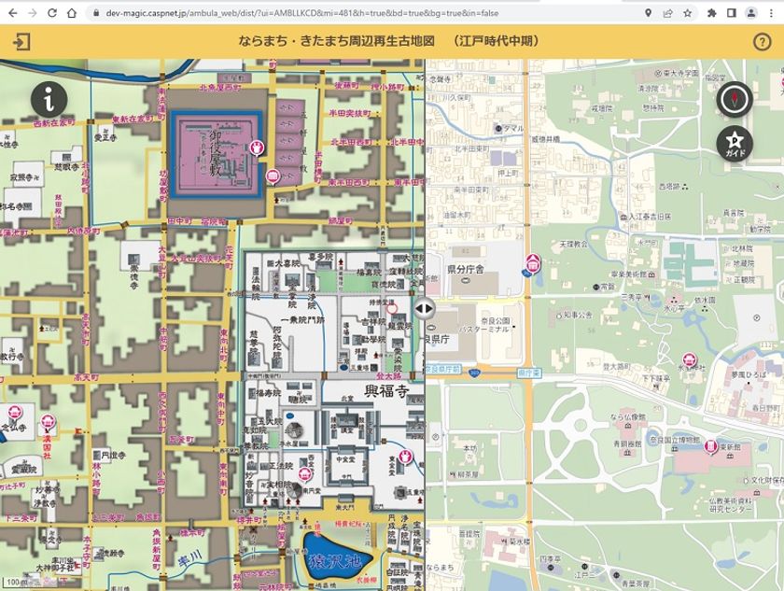The height and width of the screenshot is (591, 784).
Task: Click the 林小路町 street label
Action: tap(96, 479)
